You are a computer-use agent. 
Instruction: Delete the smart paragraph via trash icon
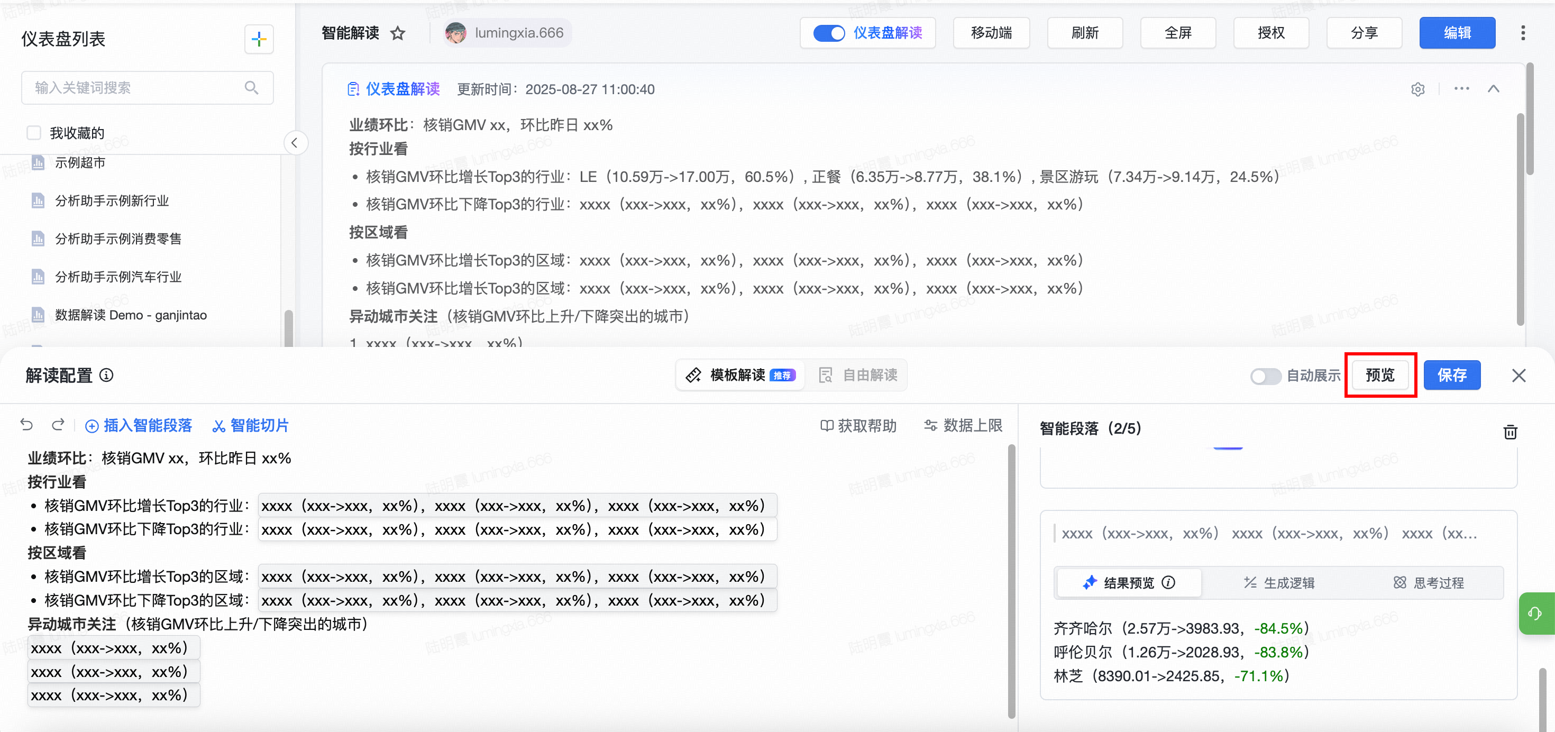coord(1510,432)
